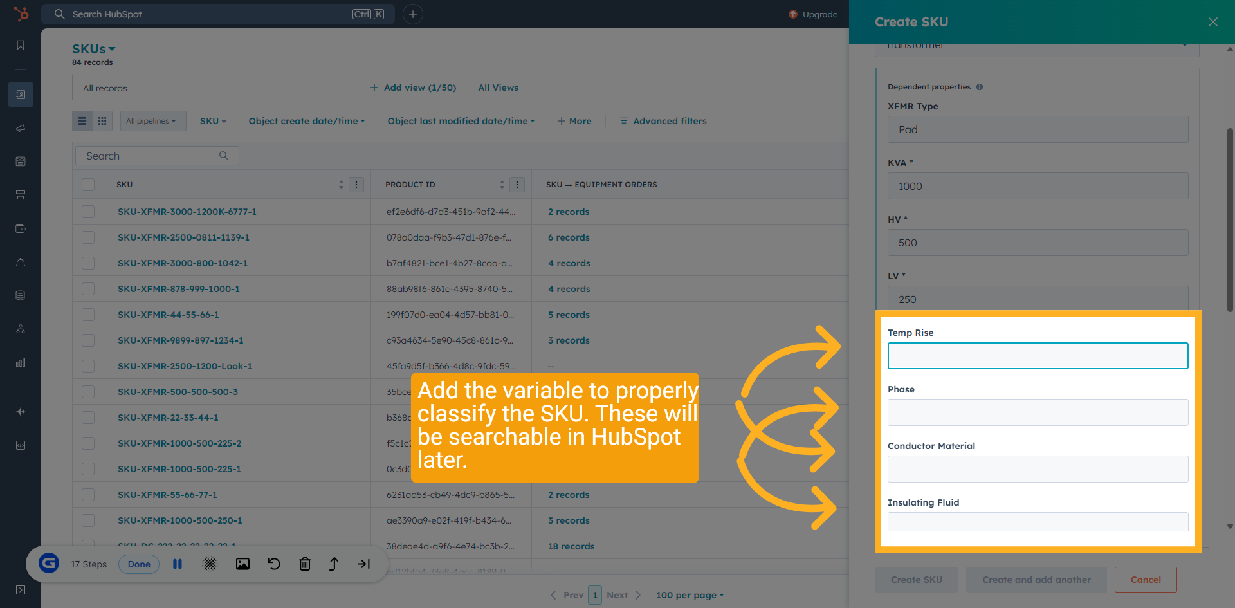This screenshot has width=1235, height=608.
Task: Open SKU column options menu
Action: [x=356, y=185]
